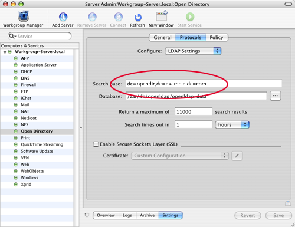
Task: Click the Search base input field
Action: [x=204, y=84]
